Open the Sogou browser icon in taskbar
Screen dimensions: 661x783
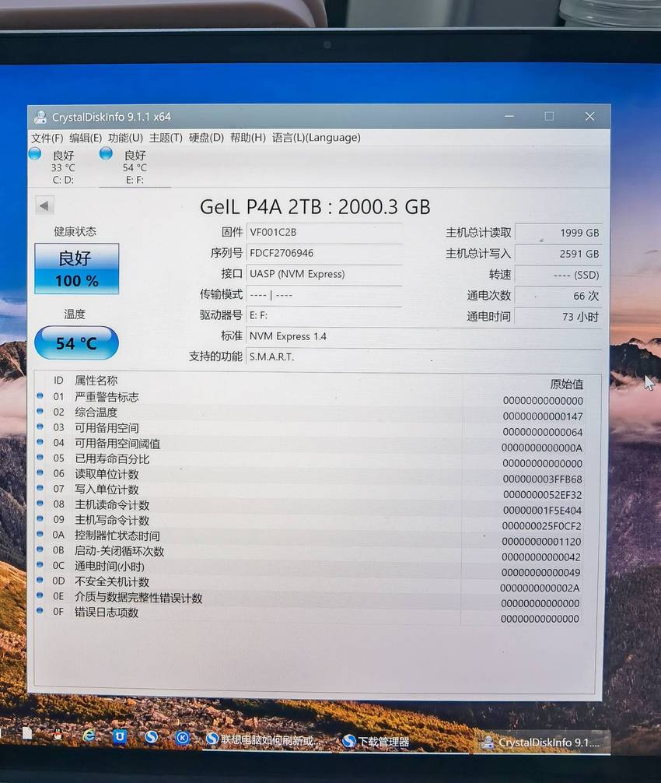click(x=151, y=737)
